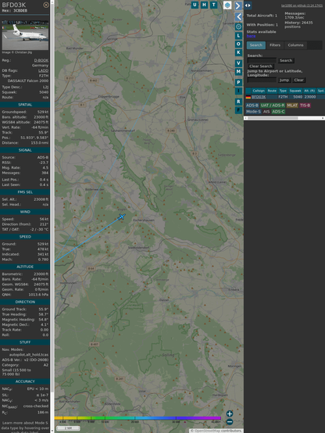Toggle the P persistence map button

pyautogui.click(x=238, y=82)
